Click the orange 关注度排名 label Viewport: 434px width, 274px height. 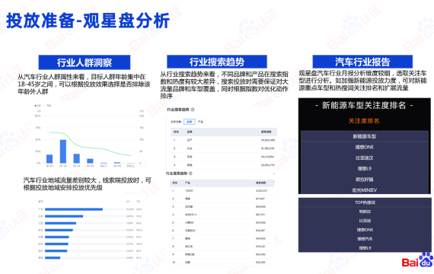(364, 121)
